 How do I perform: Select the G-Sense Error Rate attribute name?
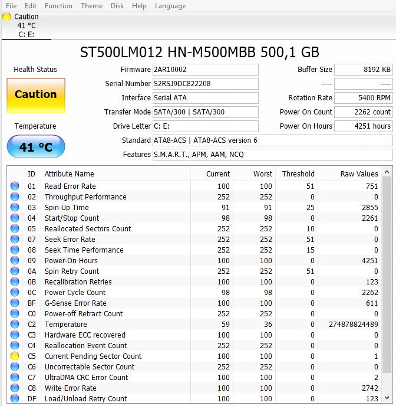75,303
